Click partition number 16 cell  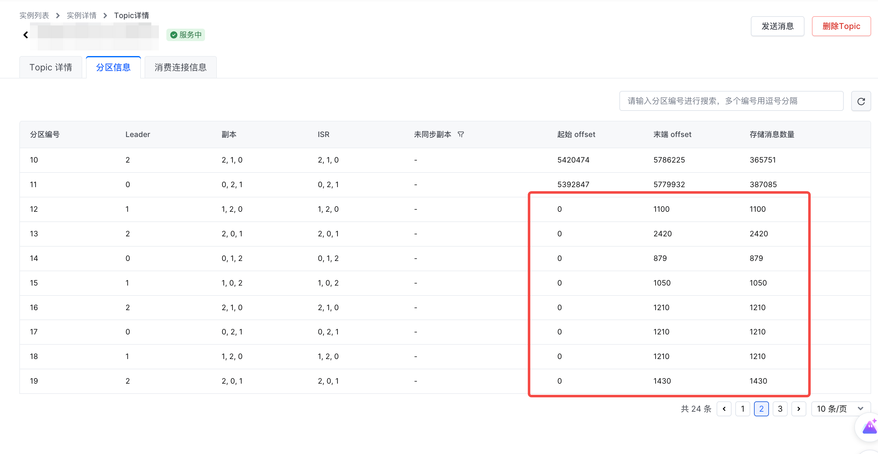34,307
